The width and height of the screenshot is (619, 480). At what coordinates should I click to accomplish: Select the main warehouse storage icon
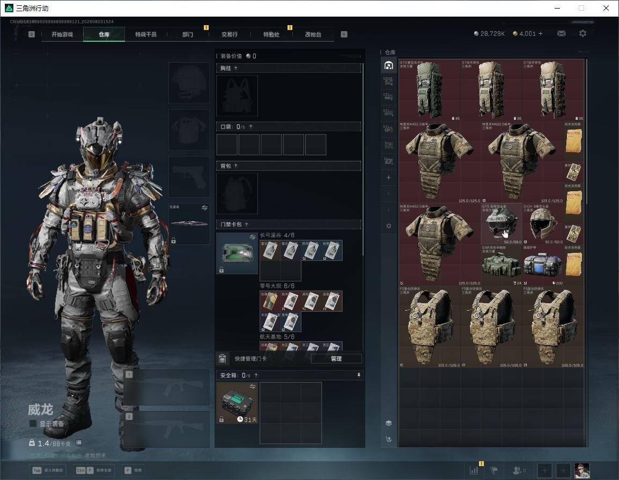(388, 65)
